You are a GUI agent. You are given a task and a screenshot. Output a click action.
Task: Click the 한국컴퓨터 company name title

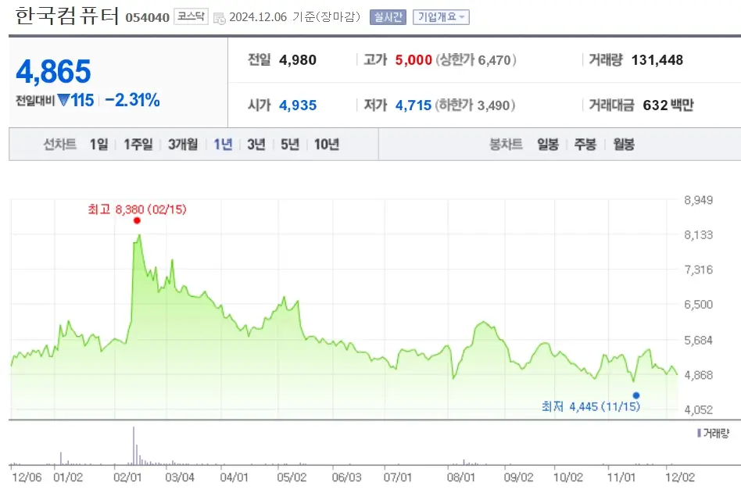click(x=66, y=16)
